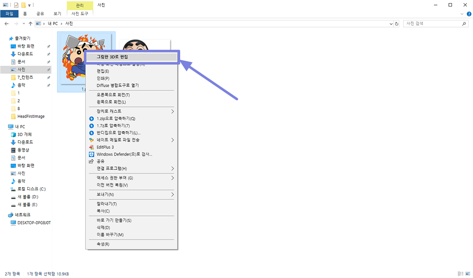Open 새 볼륨 (D:) drive
473x278 pixels.
(28, 197)
